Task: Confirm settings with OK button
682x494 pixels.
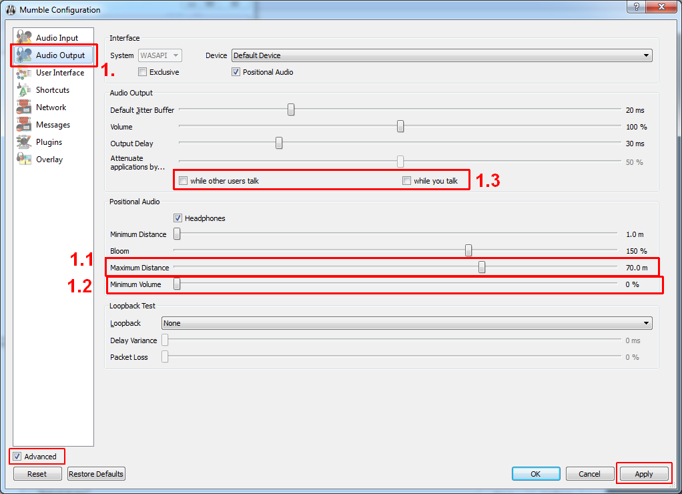Action: pyautogui.click(x=536, y=473)
